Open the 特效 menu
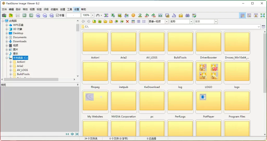Image resolution: width=267 pixels, height=141 pixels. click(x=25, y=9)
